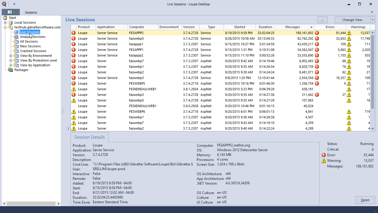Sort by the Messages column header
Image resolution: width=378 pixels, height=213 pixels.
(x=294, y=27)
